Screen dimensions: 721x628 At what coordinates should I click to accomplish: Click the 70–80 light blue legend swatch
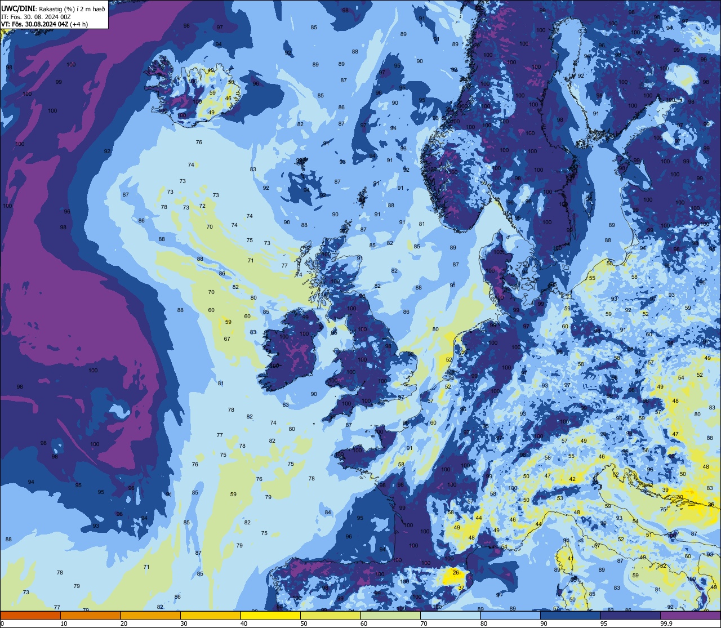[450, 616]
